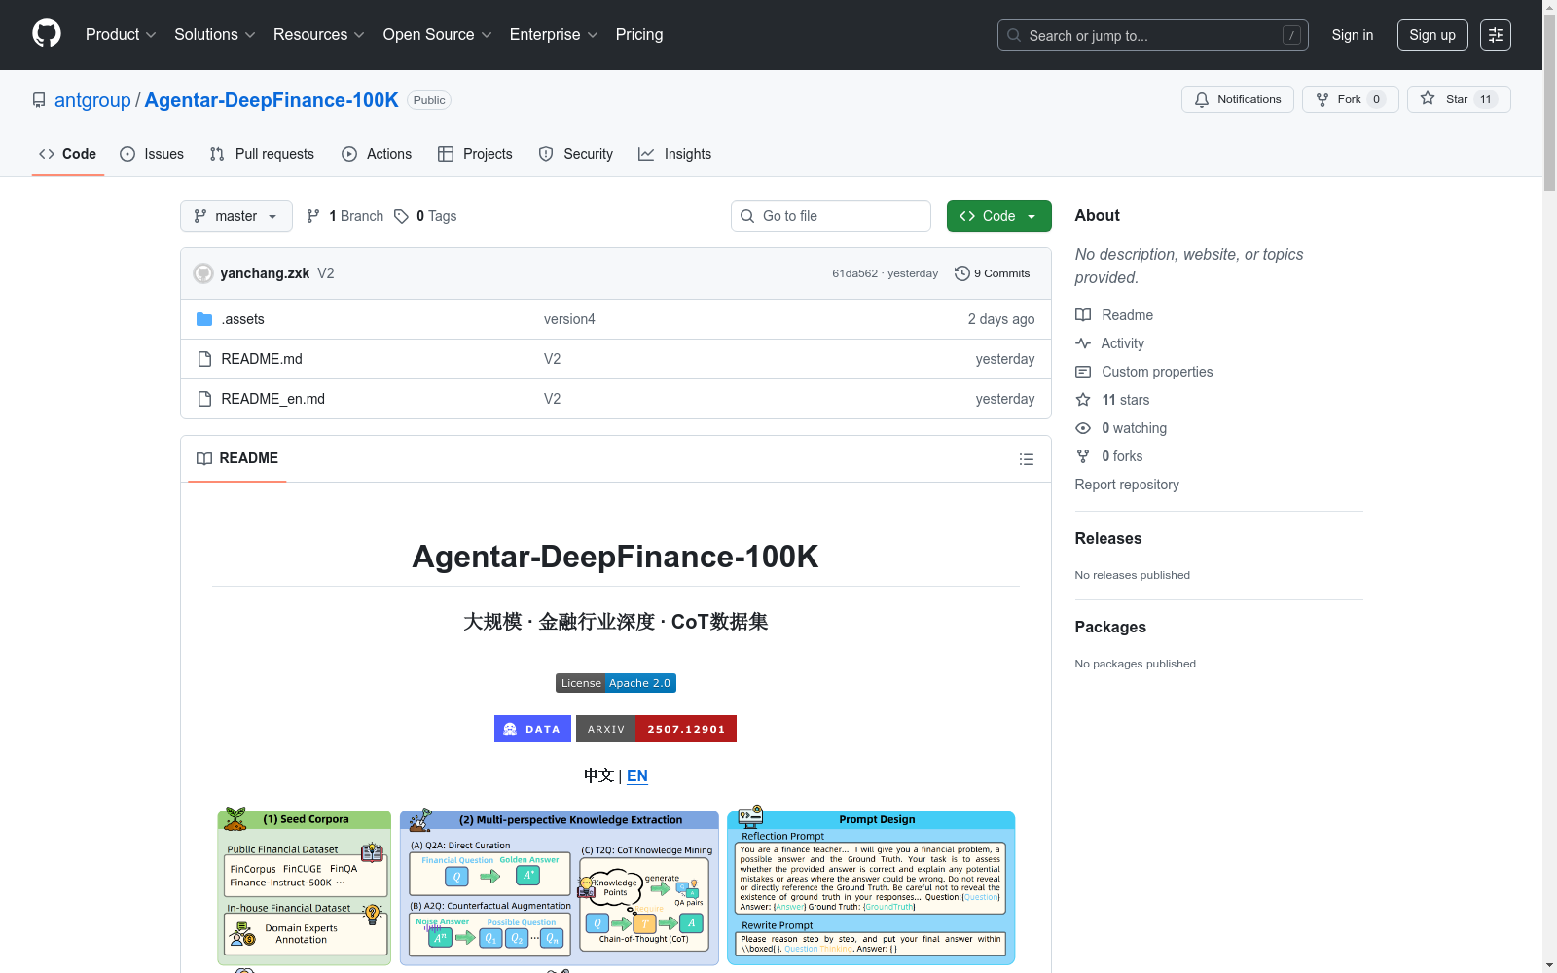Switch README to EN language

pos(637,775)
